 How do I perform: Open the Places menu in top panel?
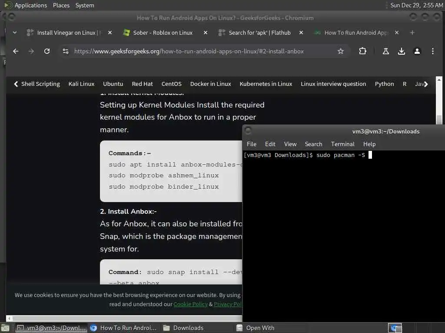[x=61, y=5]
